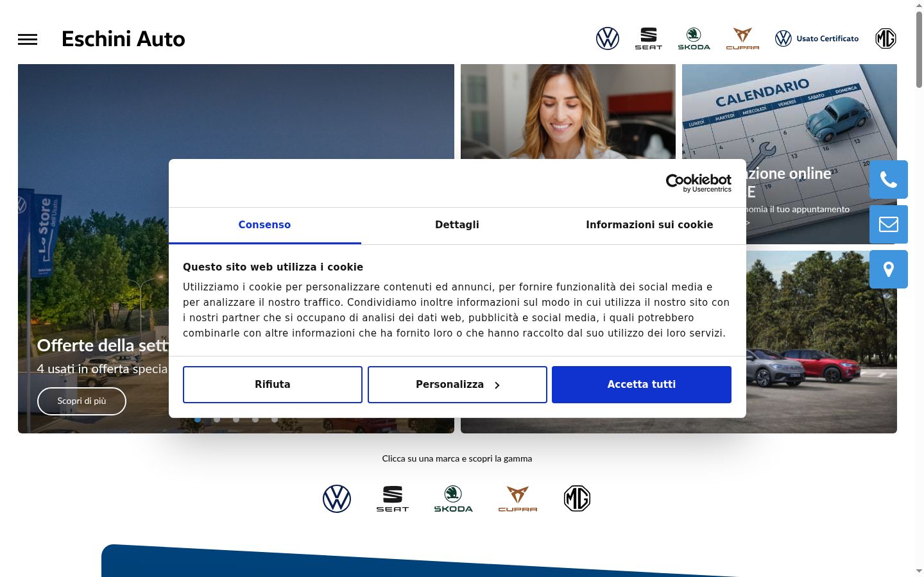This screenshot has height=577, width=924.
Task: Click the Offerte della settimana slide heading
Action: [x=103, y=346]
